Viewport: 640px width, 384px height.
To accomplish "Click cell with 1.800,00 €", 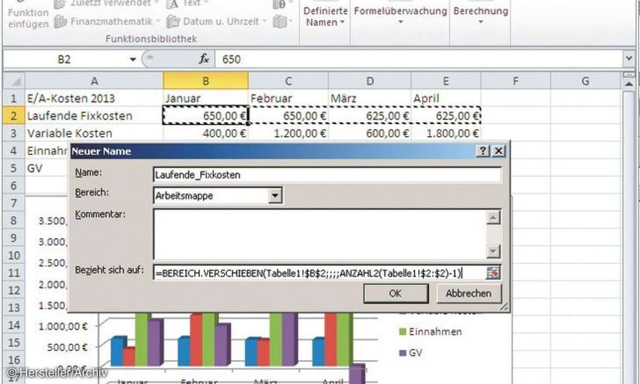I will coord(446,133).
